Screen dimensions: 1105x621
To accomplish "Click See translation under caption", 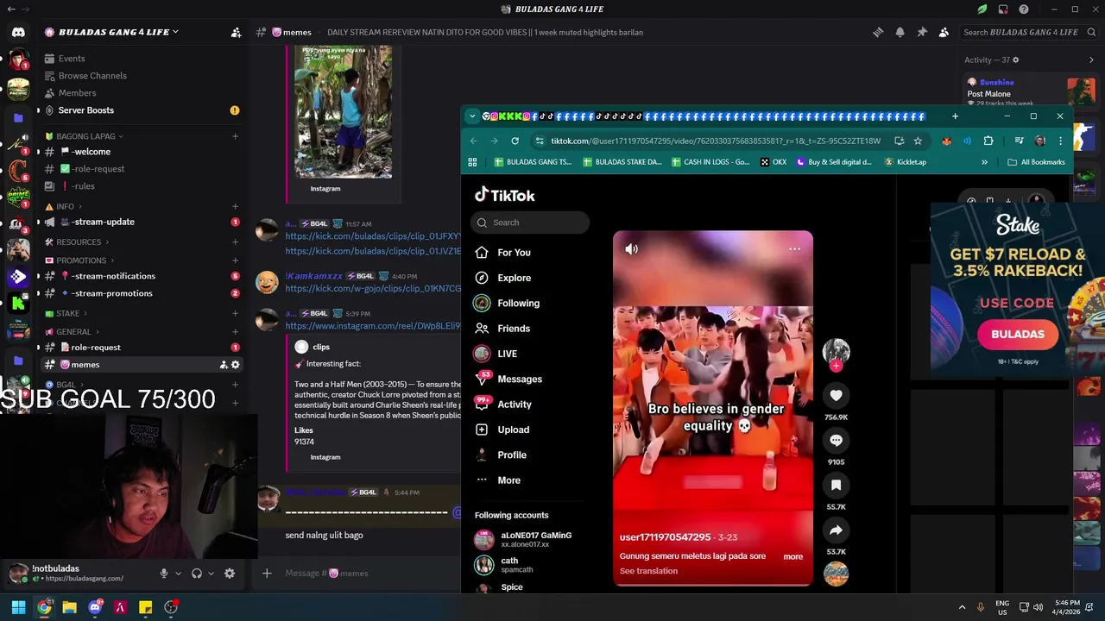I will pos(648,571).
